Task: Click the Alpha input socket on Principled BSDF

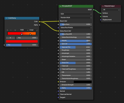Action: point(58,88)
